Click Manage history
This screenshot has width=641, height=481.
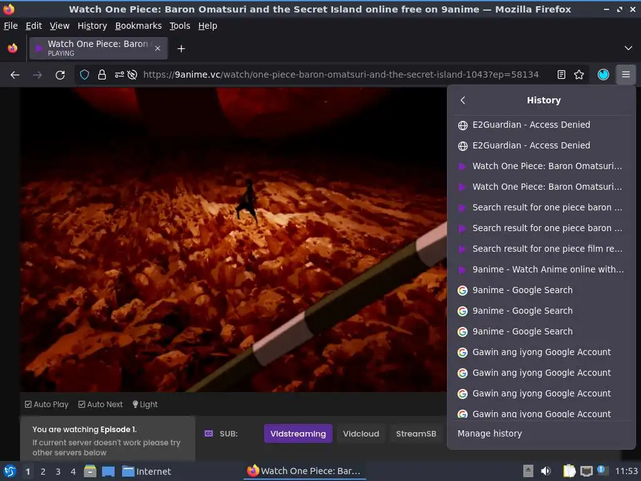(x=490, y=433)
